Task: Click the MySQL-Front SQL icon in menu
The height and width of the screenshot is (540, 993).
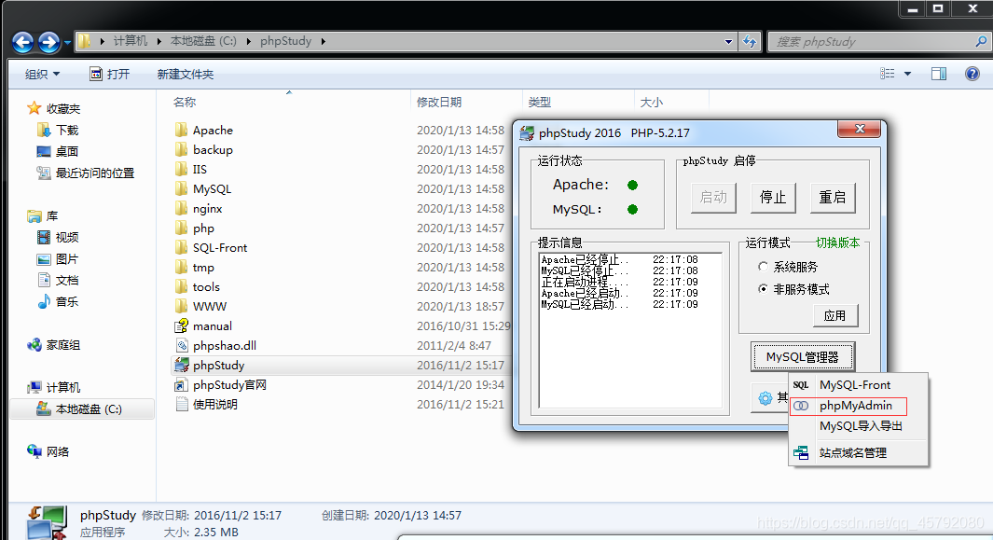Action: tap(801, 385)
